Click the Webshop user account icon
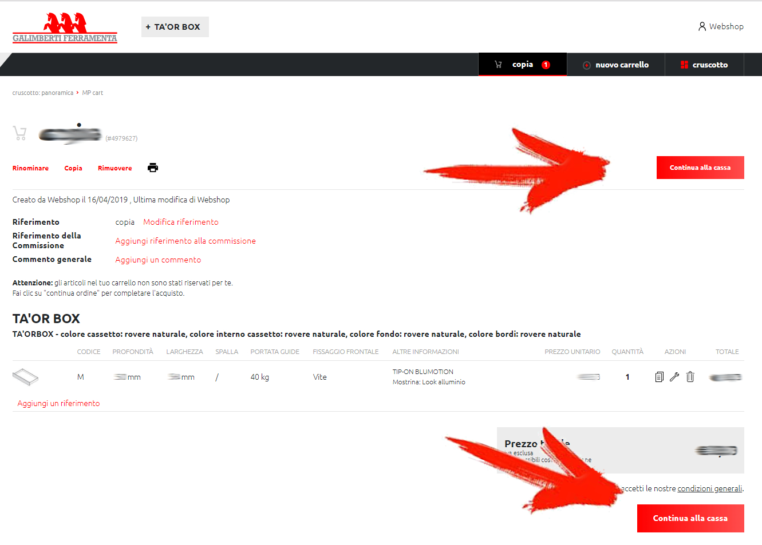 coord(702,26)
